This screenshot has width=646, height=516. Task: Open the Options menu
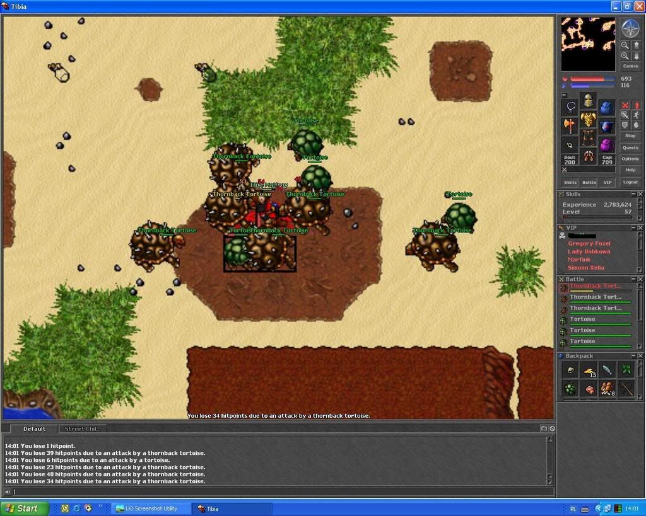pyautogui.click(x=630, y=159)
